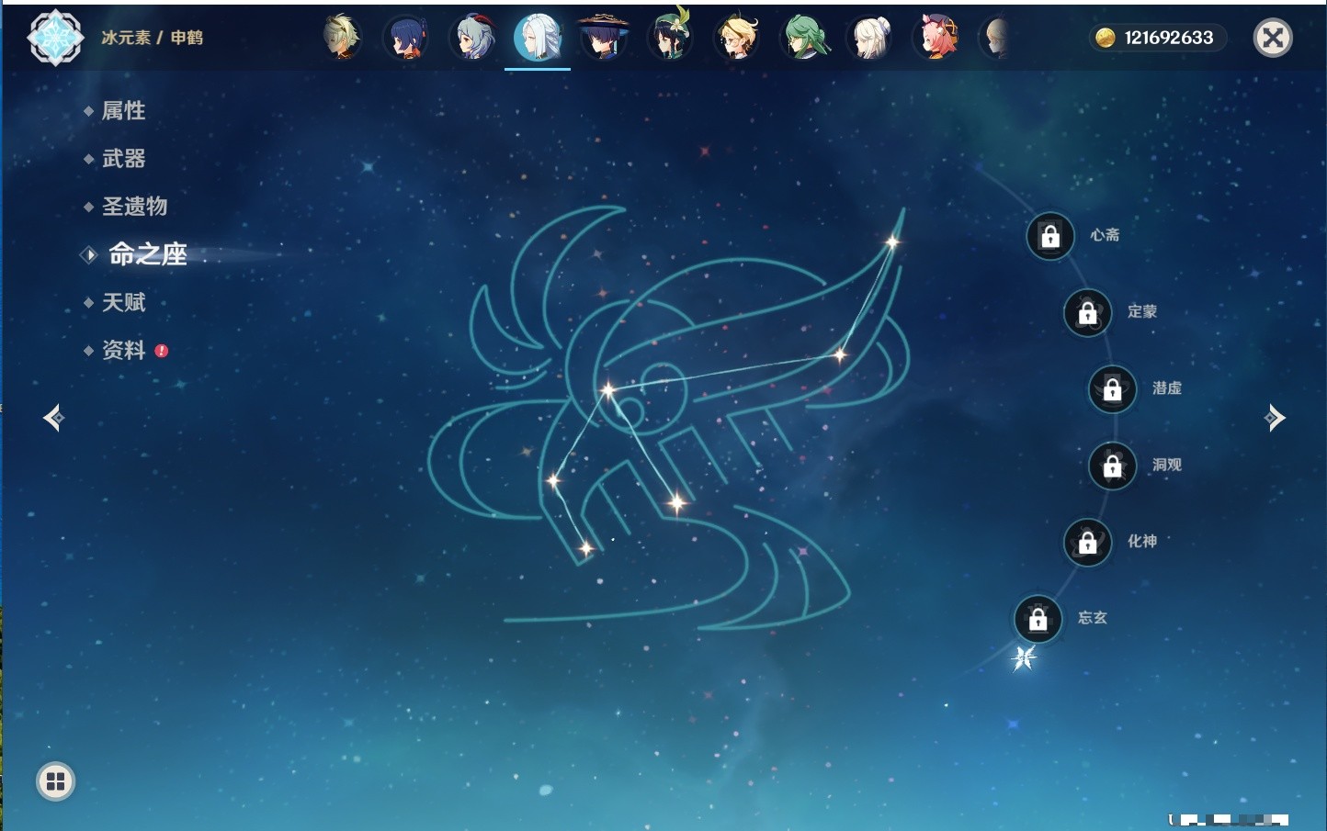Select the Venti avatar with green beret

tap(671, 36)
